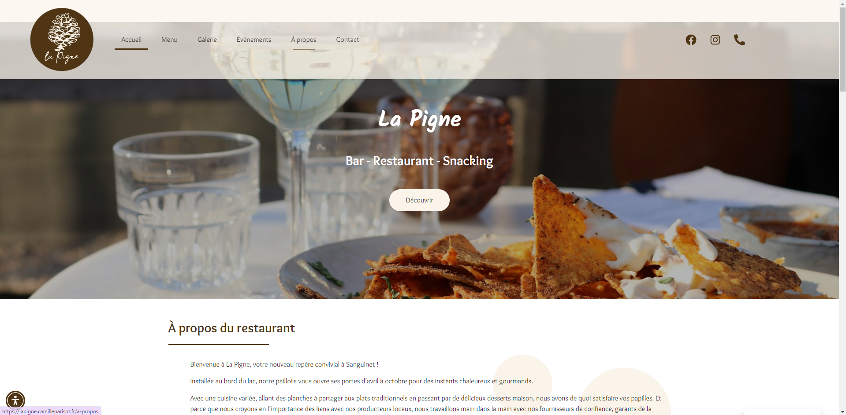Select À propos in the navigation
Screen dimensions: 846x415
tap(304, 40)
